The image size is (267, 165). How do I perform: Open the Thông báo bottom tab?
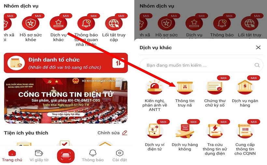[x=92, y=156]
